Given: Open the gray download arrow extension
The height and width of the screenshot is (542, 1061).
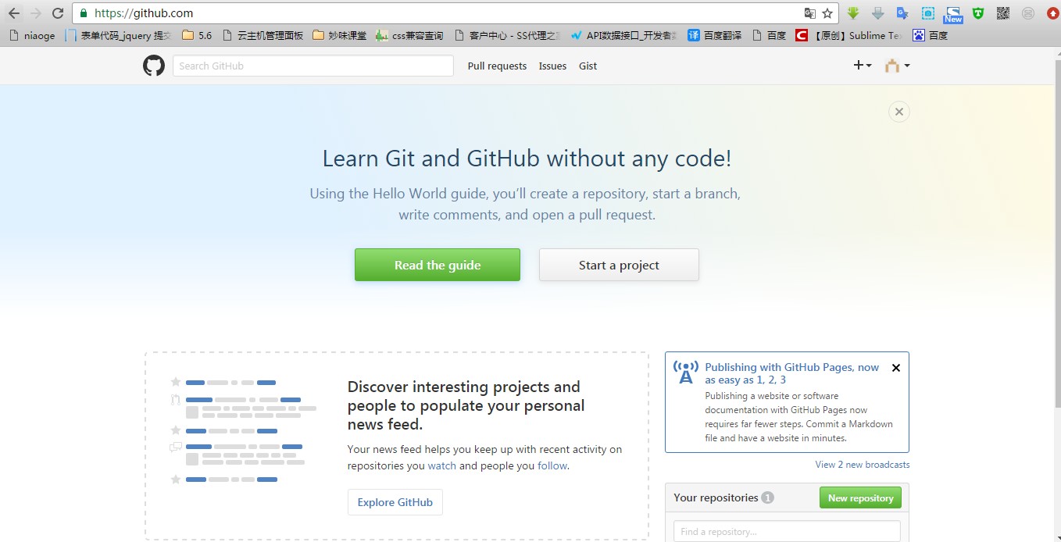Looking at the screenshot, I should click(x=877, y=13).
